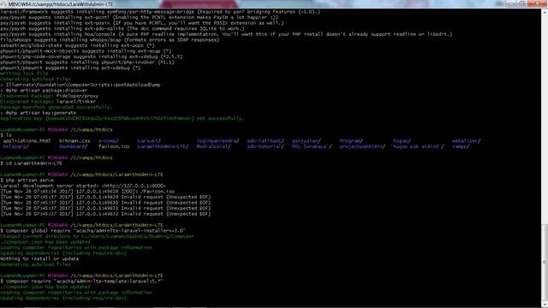Image resolution: width=548 pixels, height=308 pixels.
Task: Click 'laravel/tinker' discovered package text
Action: pyautogui.click(x=76, y=101)
